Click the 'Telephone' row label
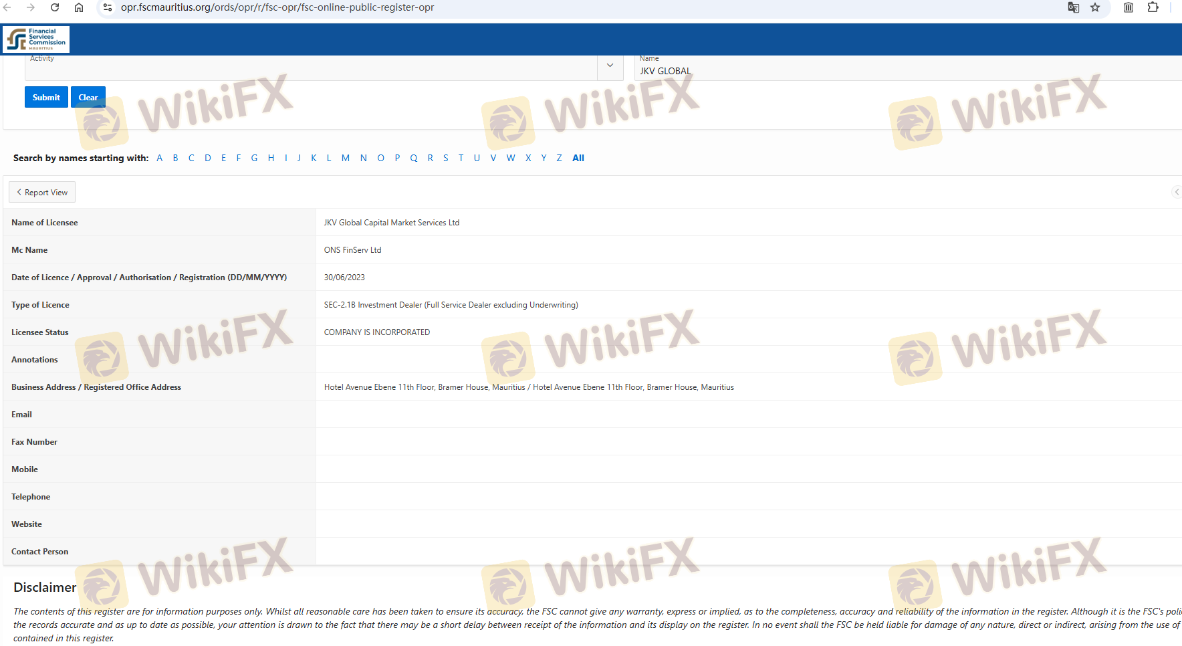This screenshot has width=1182, height=646. (x=31, y=497)
